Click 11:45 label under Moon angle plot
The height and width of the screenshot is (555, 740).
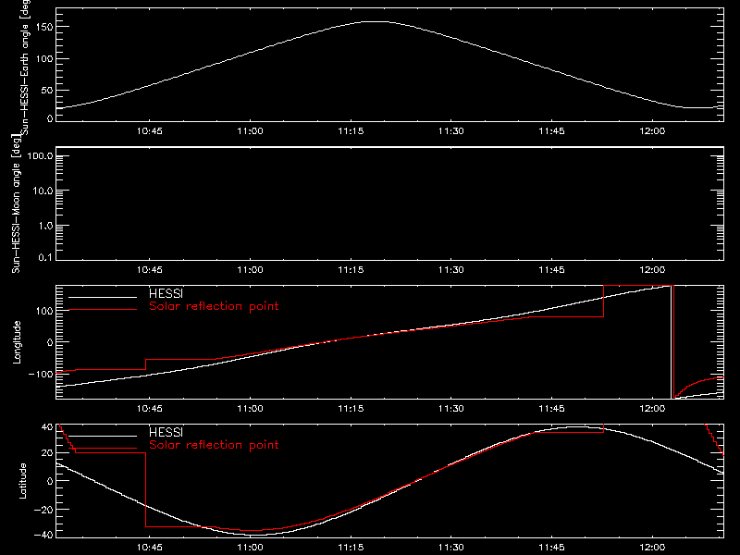[x=551, y=270]
